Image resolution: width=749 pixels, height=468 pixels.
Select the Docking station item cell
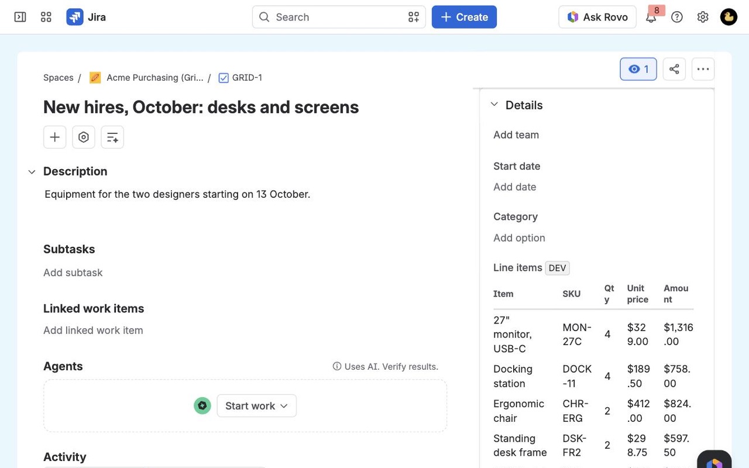click(513, 376)
